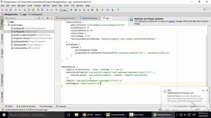Click the Scroll from Source target icon
The width and height of the screenshot is (211, 118).
tap(39, 18)
